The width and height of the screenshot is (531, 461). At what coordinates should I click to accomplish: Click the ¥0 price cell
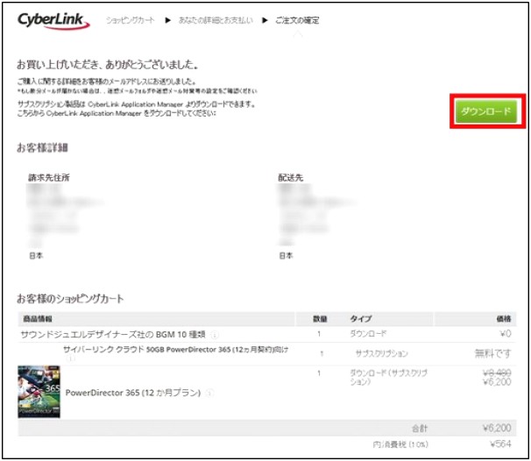coord(506,334)
